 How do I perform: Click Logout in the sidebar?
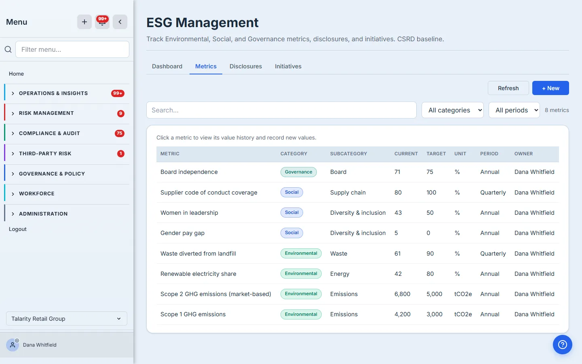18,229
